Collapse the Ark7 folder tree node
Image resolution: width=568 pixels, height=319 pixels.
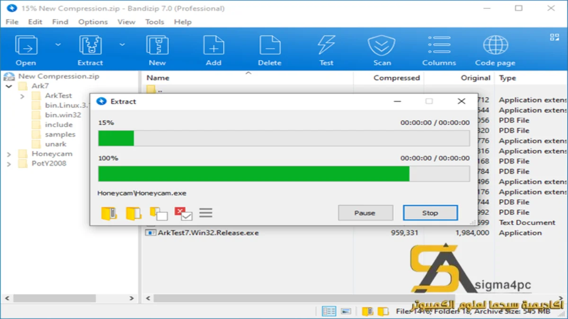(x=9, y=86)
